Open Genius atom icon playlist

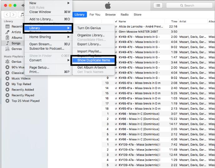point(7,62)
